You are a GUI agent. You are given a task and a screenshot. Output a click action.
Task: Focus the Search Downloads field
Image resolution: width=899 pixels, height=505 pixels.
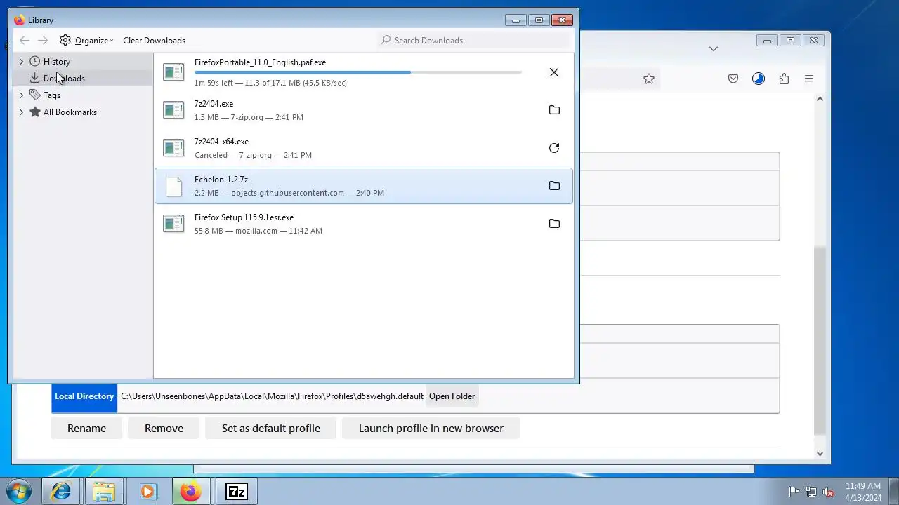pyautogui.click(x=474, y=41)
